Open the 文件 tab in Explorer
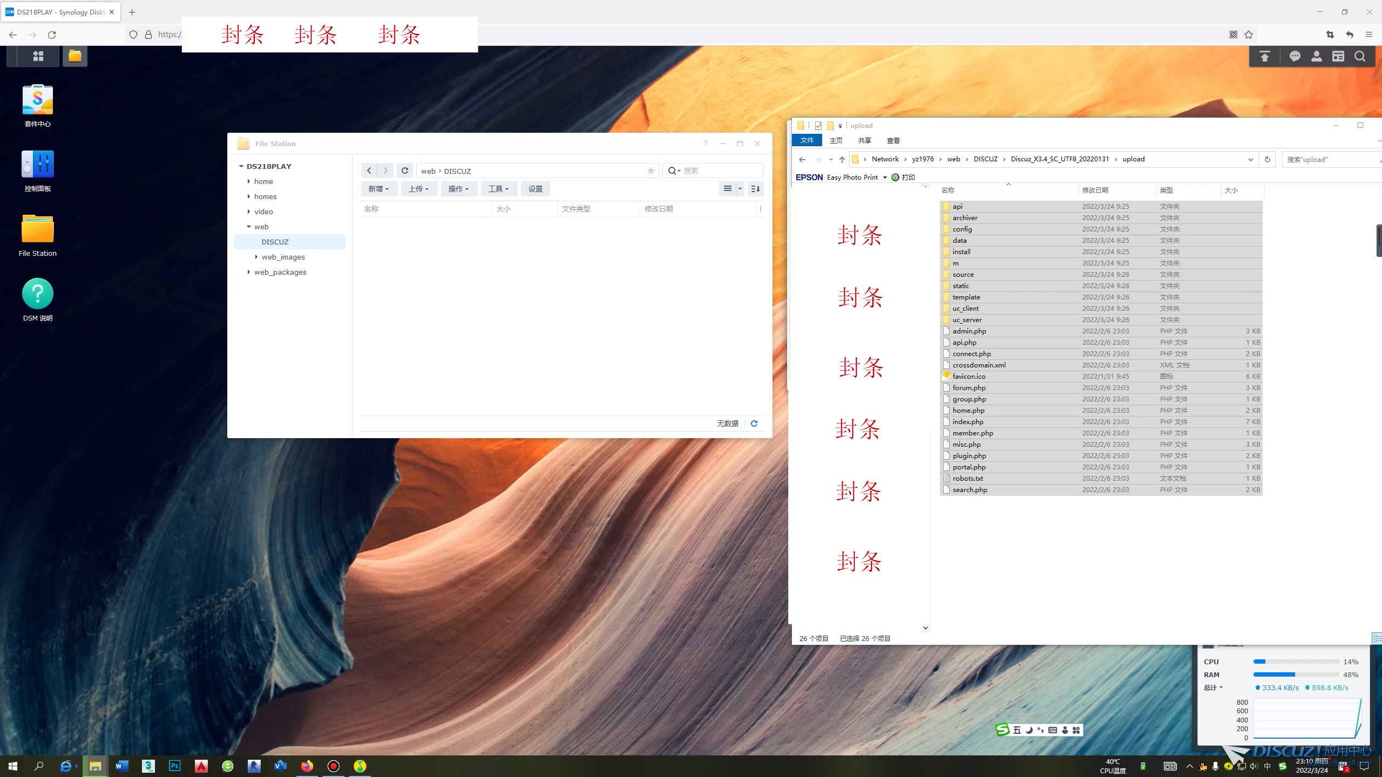1382x777 pixels. 807,140
